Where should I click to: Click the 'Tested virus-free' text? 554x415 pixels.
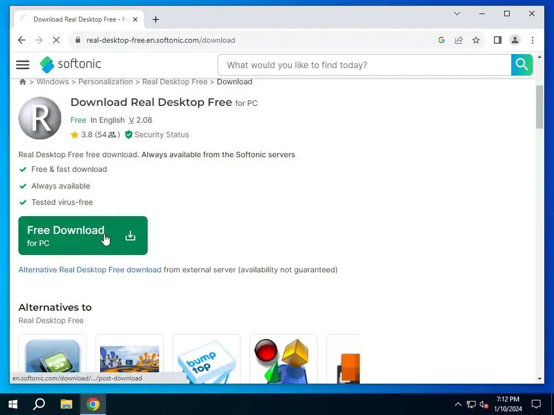coord(62,202)
